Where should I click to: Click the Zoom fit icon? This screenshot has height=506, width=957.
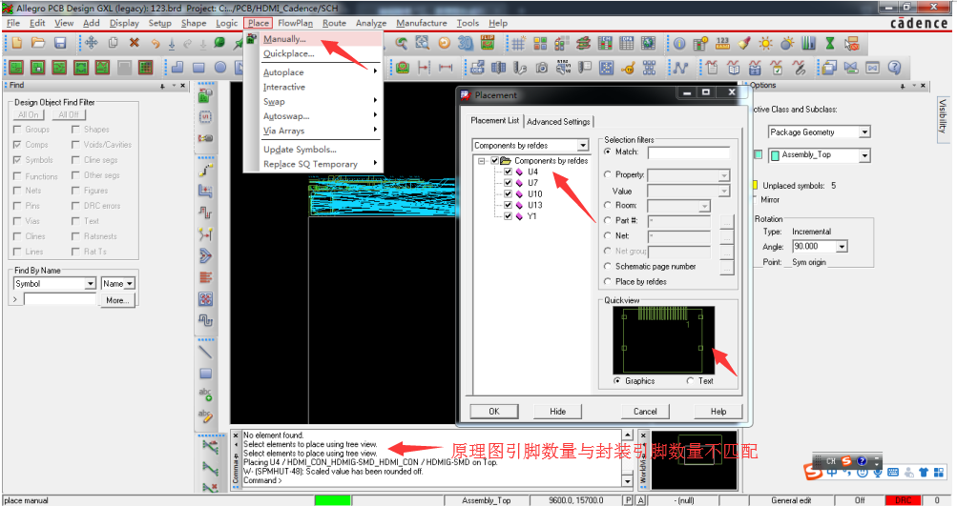click(423, 43)
